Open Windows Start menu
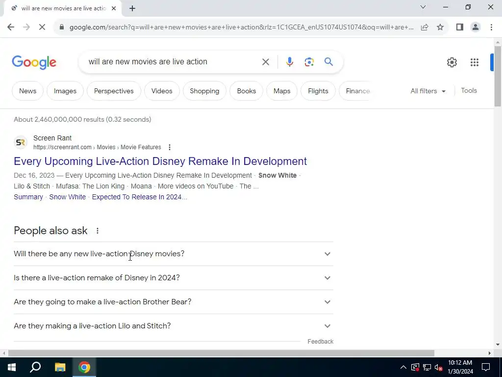The width and height of the screenshot is (502, 377). click(x=12, y=367)
